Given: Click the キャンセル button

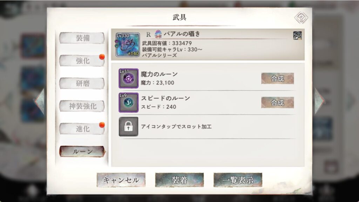Looking at the screenshot, I should (121, 180).
